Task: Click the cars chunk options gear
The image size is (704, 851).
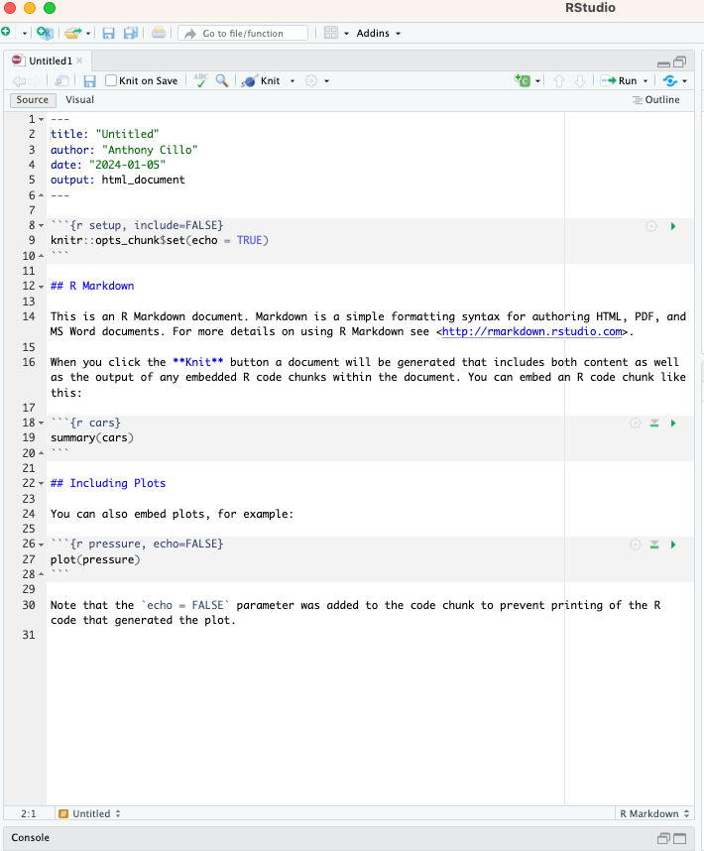Action: pyautogui.click(x=636, y=424)
